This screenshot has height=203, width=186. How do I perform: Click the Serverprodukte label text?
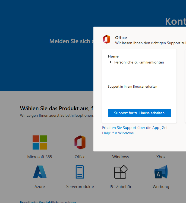click(80, 187)
